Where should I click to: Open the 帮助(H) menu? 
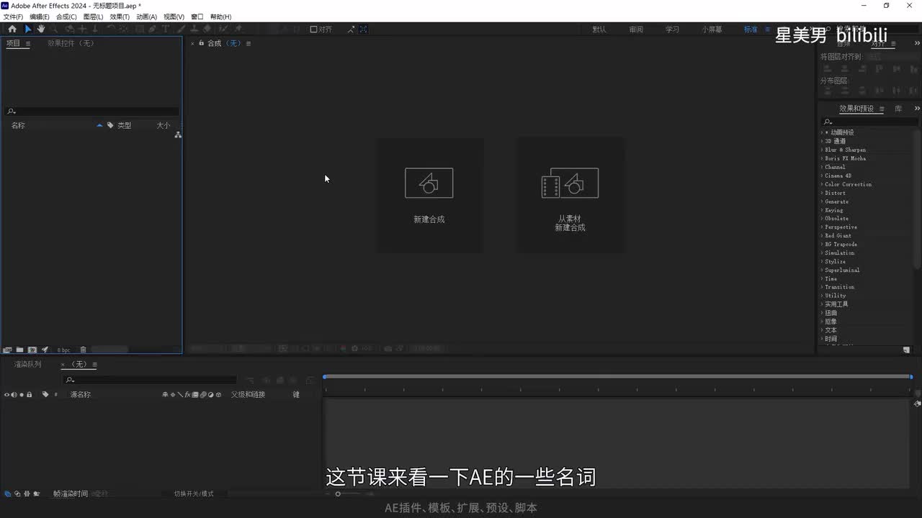pyautogui.click(x=220, y=17)
